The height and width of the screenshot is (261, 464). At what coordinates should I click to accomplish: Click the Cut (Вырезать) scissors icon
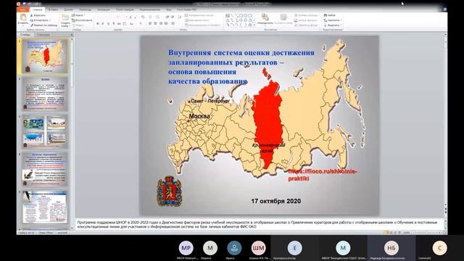pos(31,15)
